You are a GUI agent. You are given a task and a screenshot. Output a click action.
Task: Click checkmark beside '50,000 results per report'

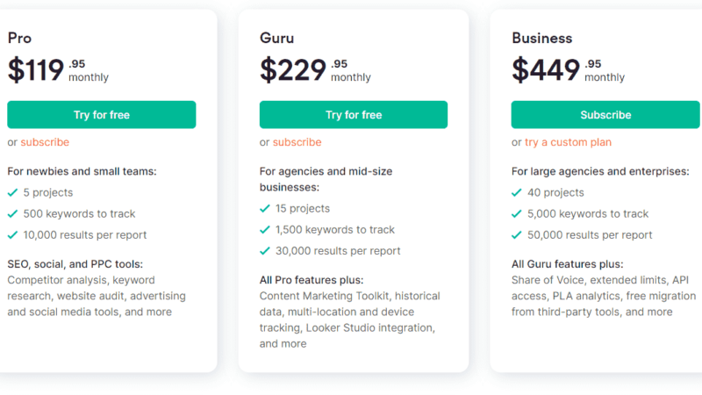(x=517, y=234)
